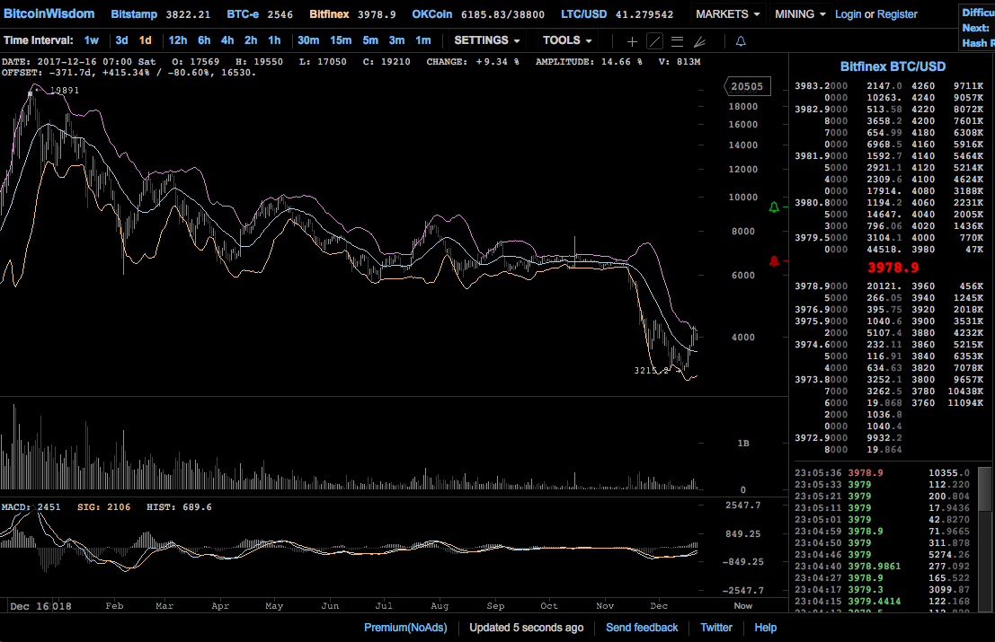Click the SIG: 2106 indicator value
The height and width of the screenshot is (642, 995).
[104, 507]
